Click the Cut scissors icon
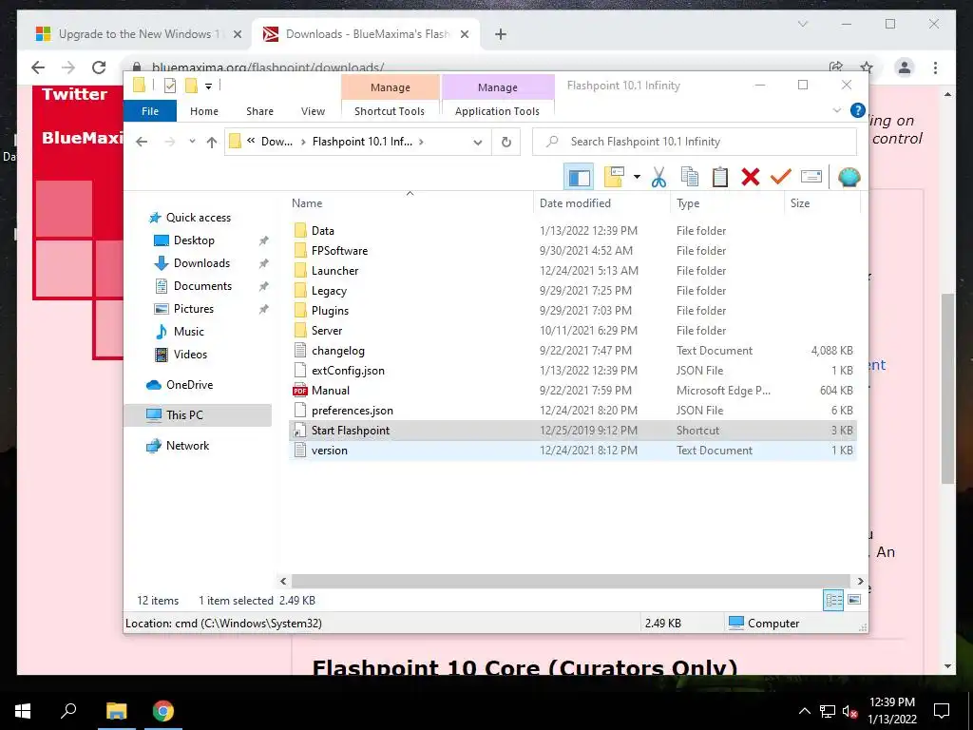This screenshot has width=973, height=730. pos(658,178)
